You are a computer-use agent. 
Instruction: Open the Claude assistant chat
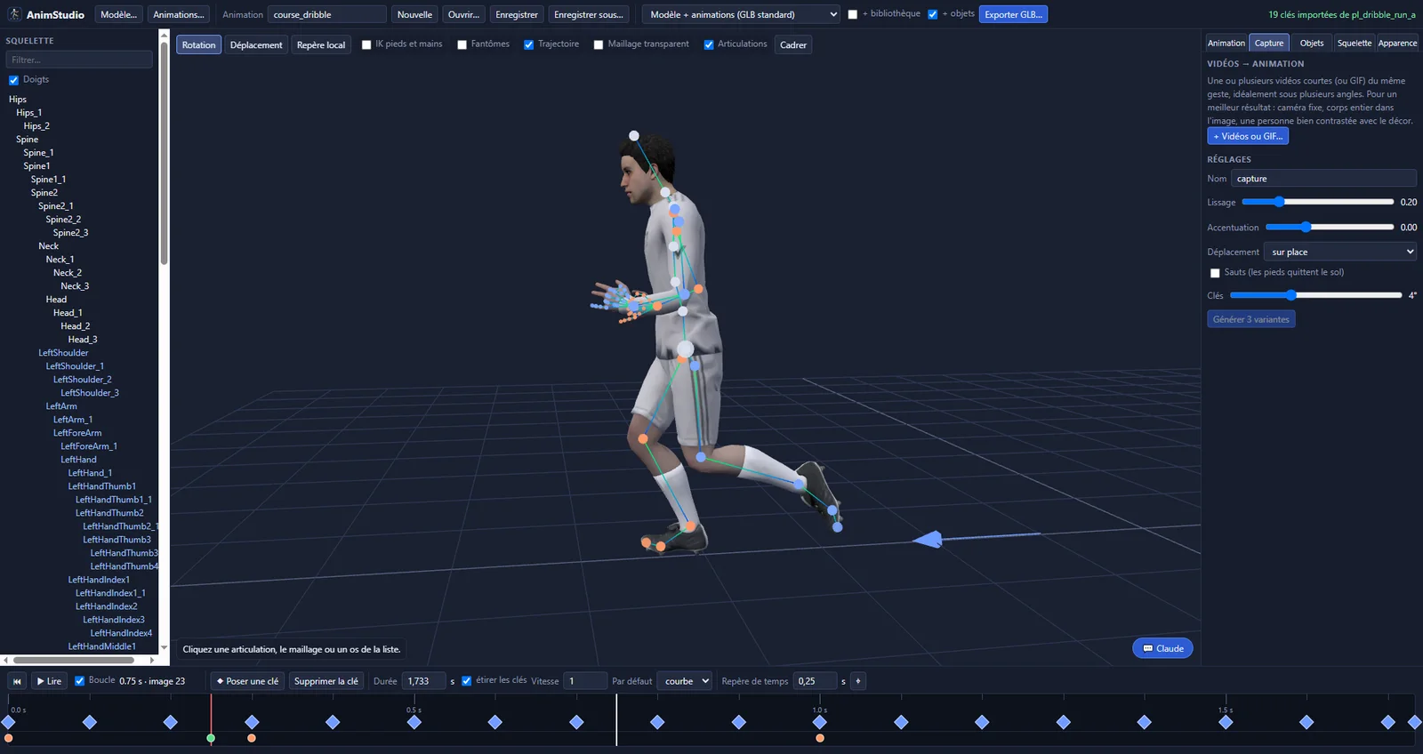click(x=1162, y=648)
